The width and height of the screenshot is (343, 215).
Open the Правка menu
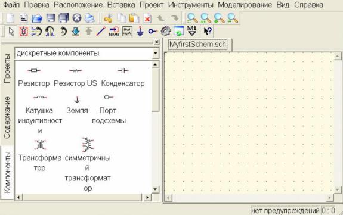coord(36,5)
